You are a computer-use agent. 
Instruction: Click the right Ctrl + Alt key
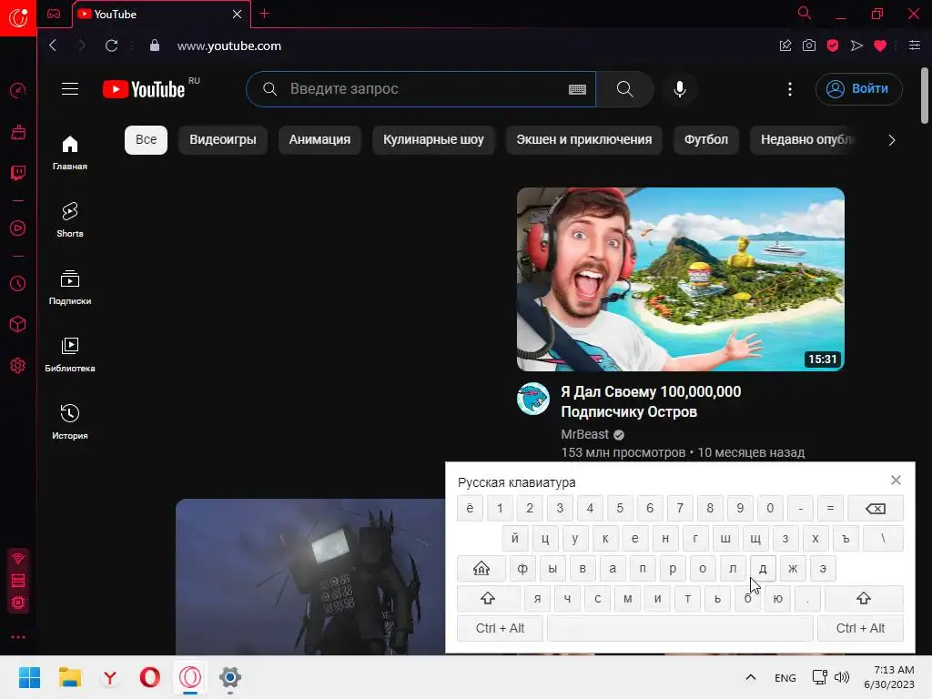[x=861, y=628]
